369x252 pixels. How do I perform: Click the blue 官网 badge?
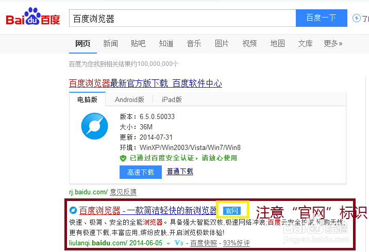232,211
